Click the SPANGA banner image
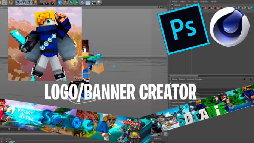Viewport: 254px width, 143px height. (x=75, y=121)
